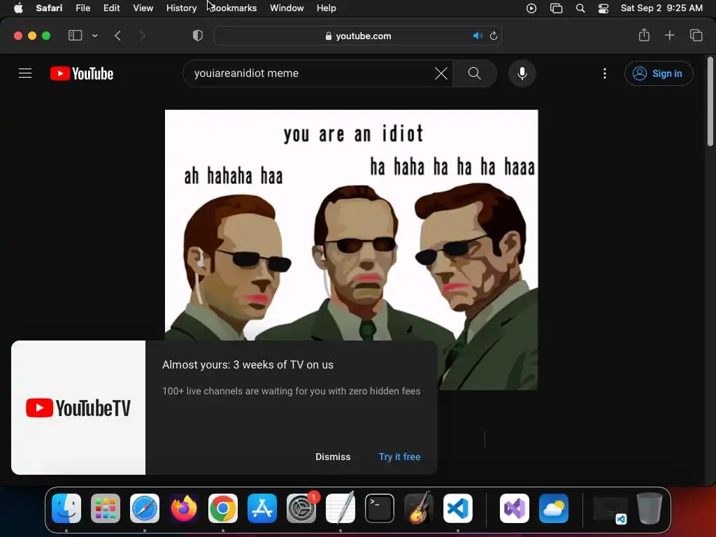Screen dimensions: 716x537
Task: Go to the YouTube home logo
Action: [82, 73]
